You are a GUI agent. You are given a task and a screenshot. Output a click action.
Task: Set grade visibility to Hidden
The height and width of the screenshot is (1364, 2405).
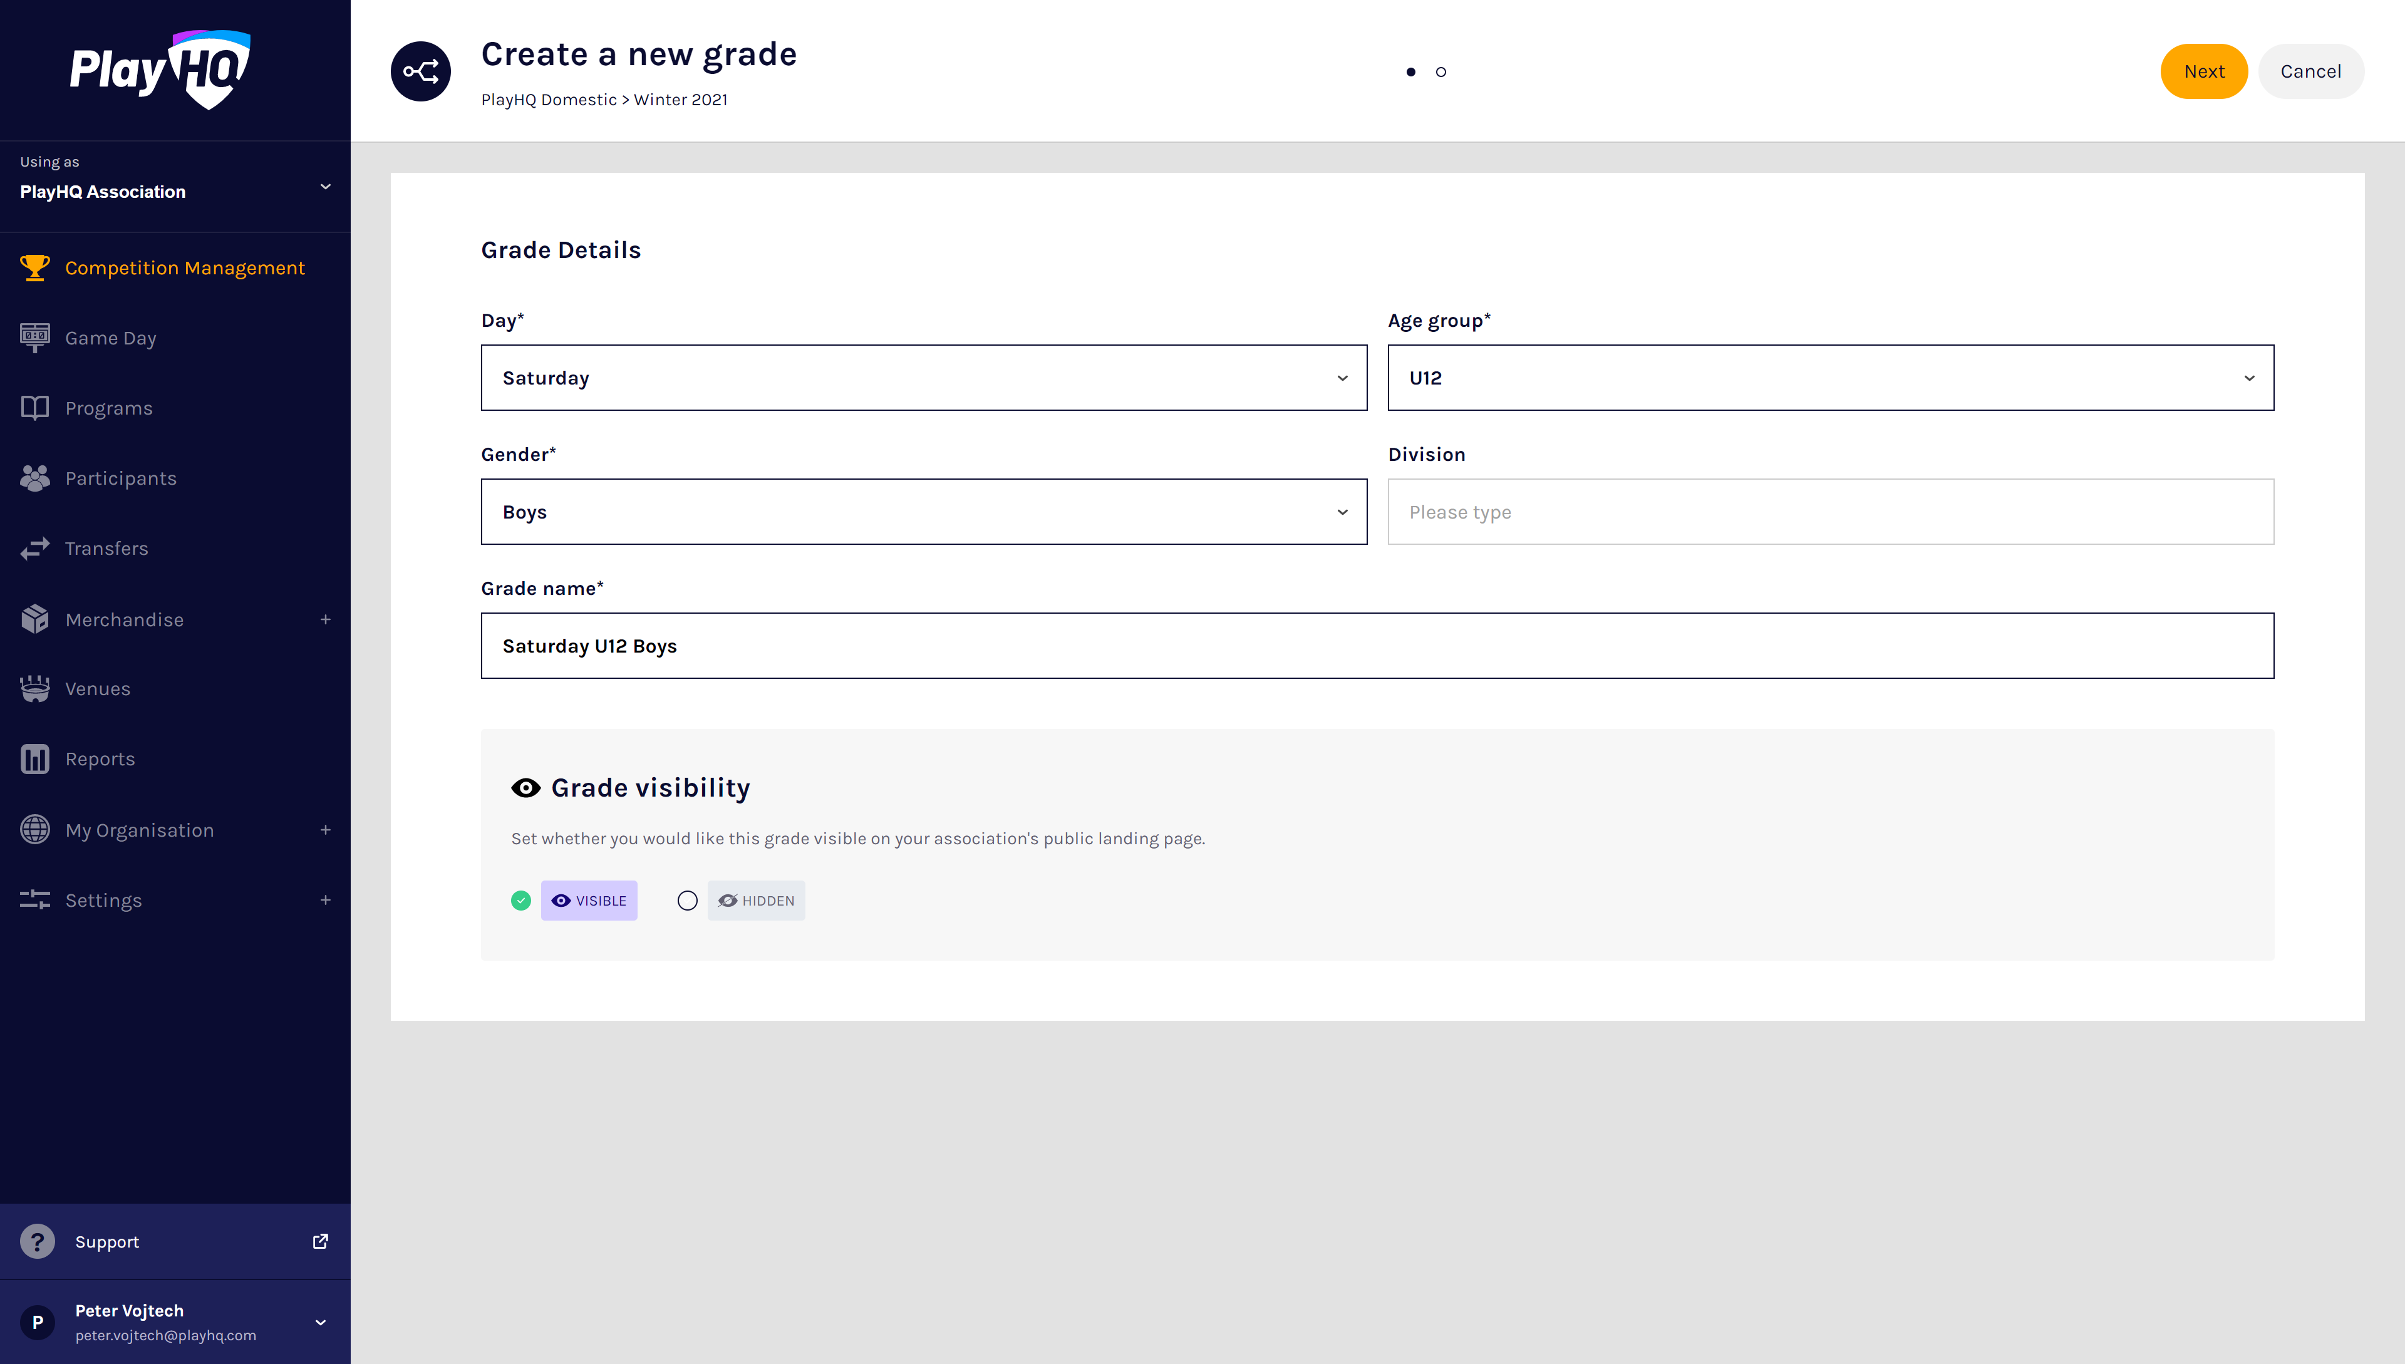[x=756, y=901]
